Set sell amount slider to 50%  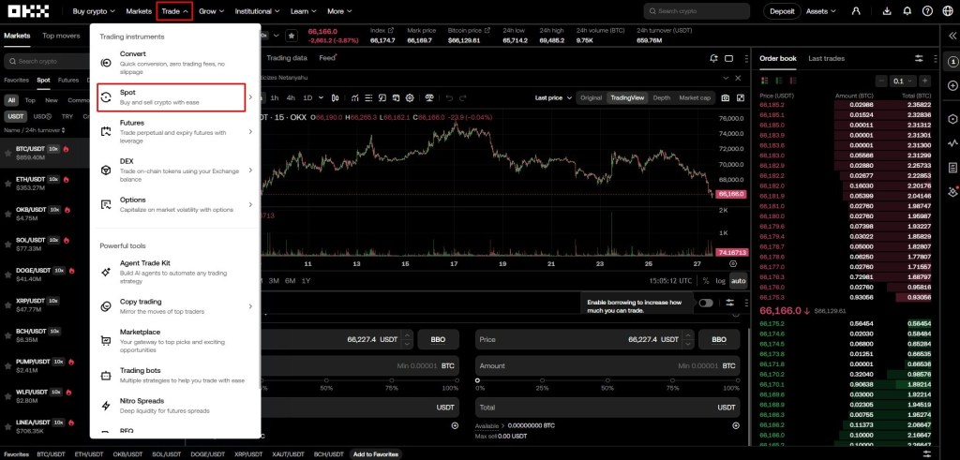coord(607,380)
